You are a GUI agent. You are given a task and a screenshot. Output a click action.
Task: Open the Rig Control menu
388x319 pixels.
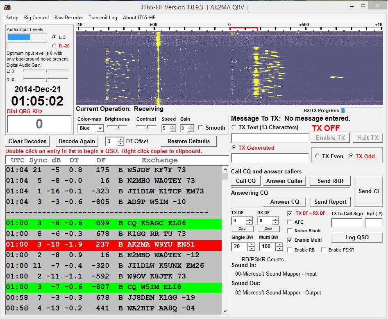36,18
